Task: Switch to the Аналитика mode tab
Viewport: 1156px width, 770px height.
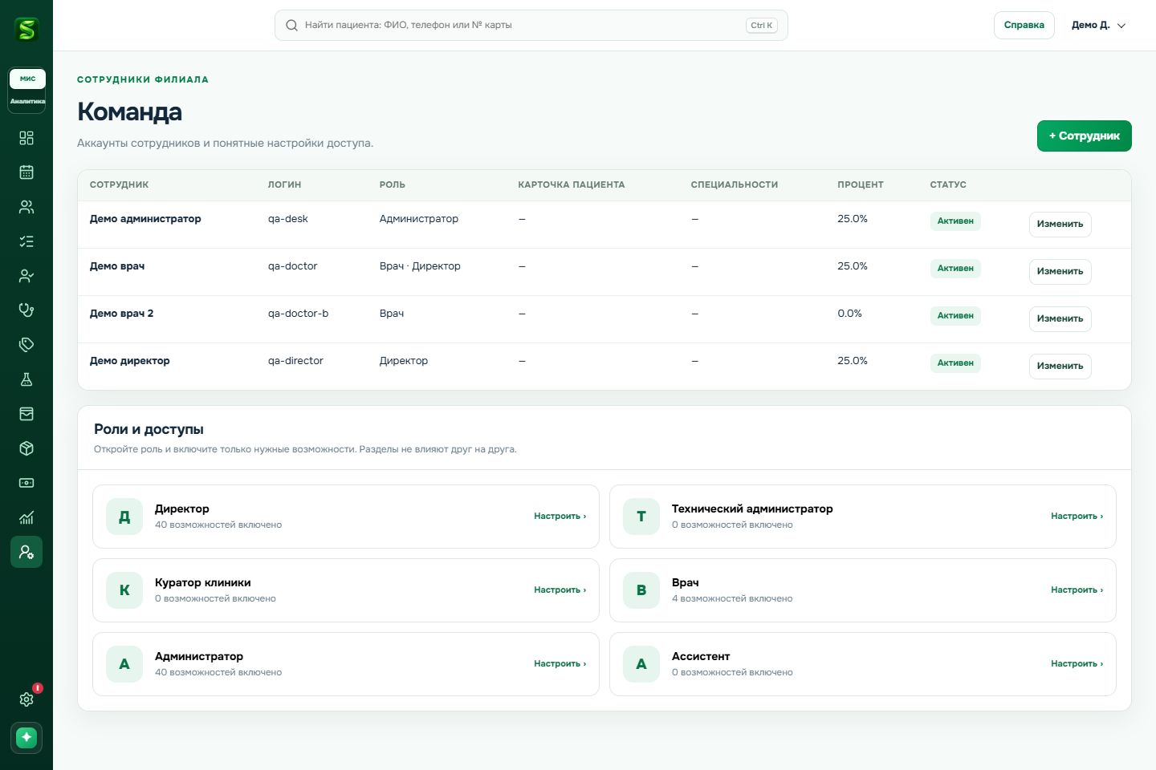Action: click(27, 101)
